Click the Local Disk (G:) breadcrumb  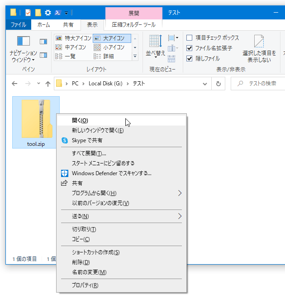(105, 84)
